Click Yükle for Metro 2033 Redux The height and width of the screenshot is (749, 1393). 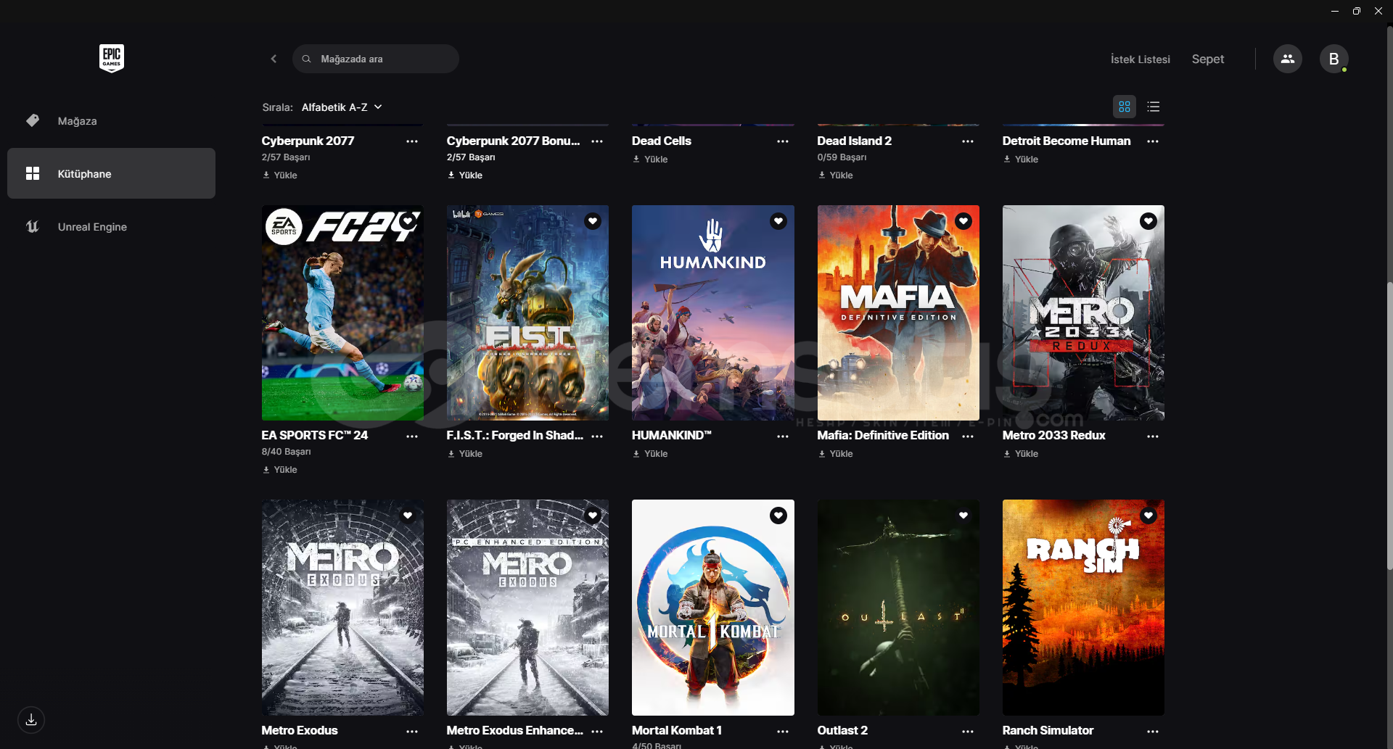(x=1021, y=454)
